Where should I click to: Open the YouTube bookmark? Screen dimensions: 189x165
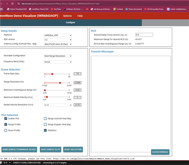[56, 9]
